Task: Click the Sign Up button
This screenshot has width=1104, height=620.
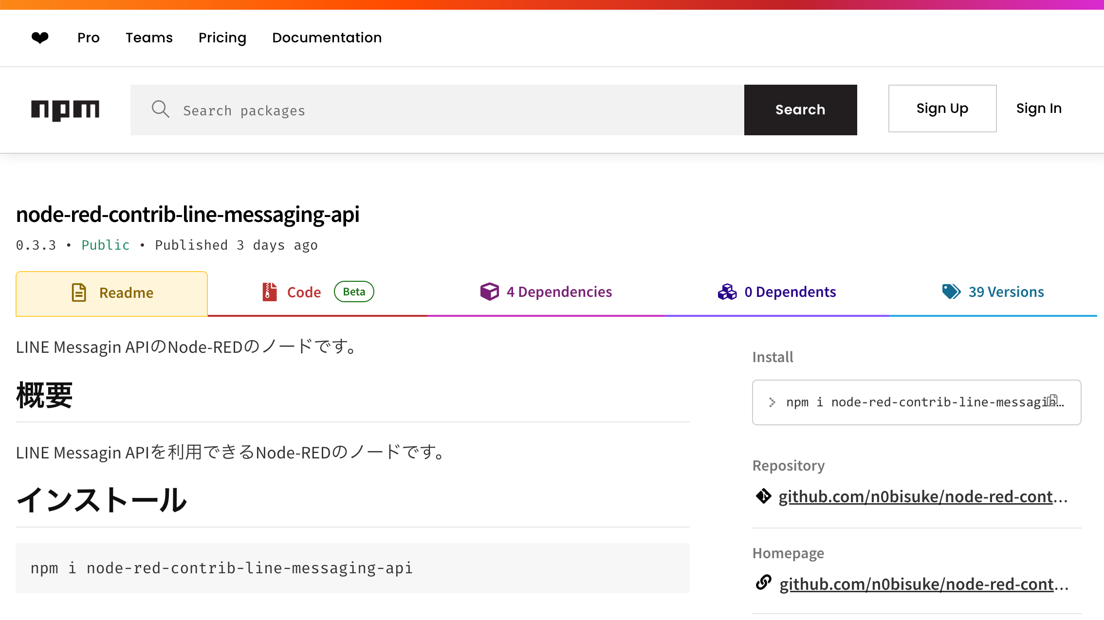Action: [x=942, y=109]
